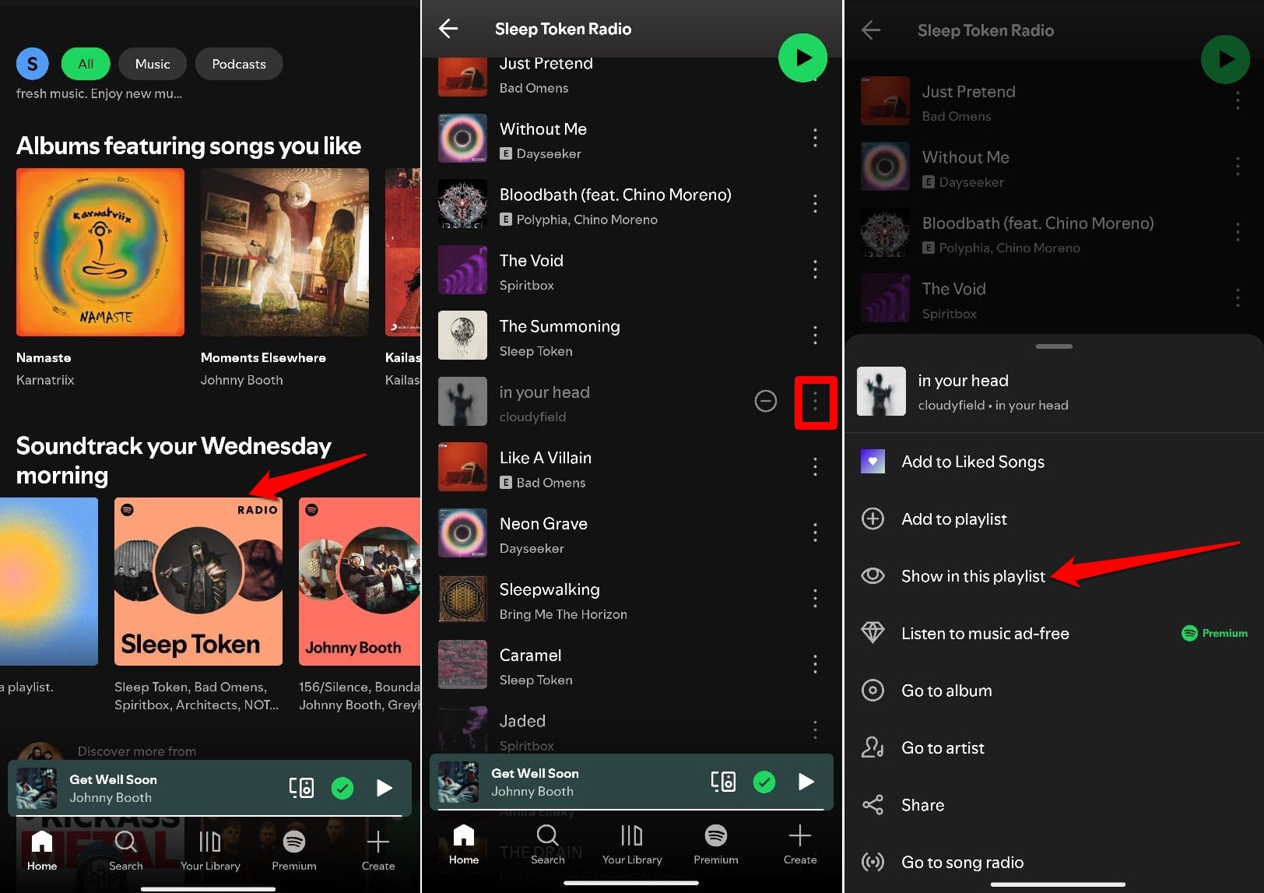Open more options for The Summoning
The image size is (1264, 893).
[815, 336]
